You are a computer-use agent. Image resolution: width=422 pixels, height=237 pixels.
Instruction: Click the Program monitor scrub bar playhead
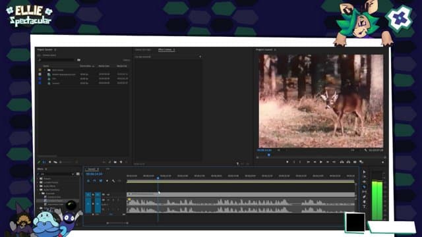269,155
